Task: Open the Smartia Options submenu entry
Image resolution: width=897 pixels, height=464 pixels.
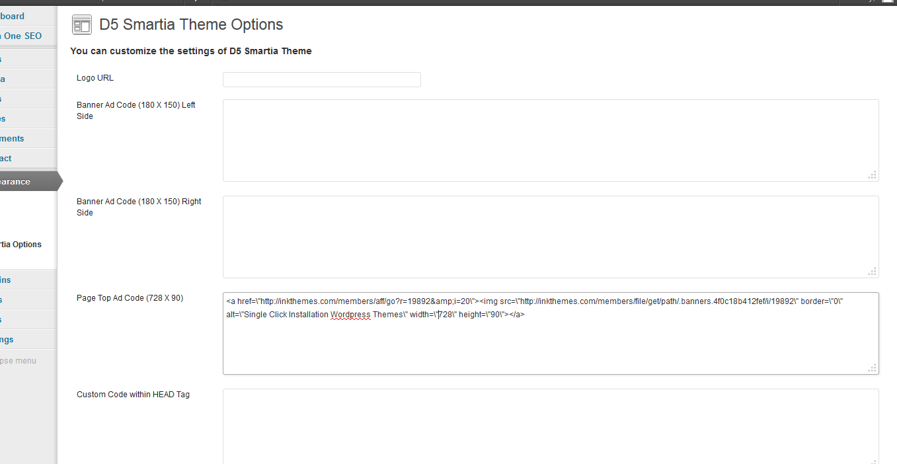Action: pos(21,245)
